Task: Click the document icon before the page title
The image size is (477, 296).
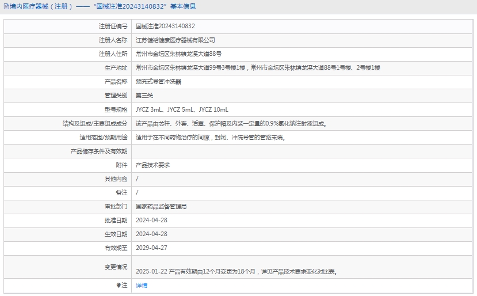Action: click(5, 7)
